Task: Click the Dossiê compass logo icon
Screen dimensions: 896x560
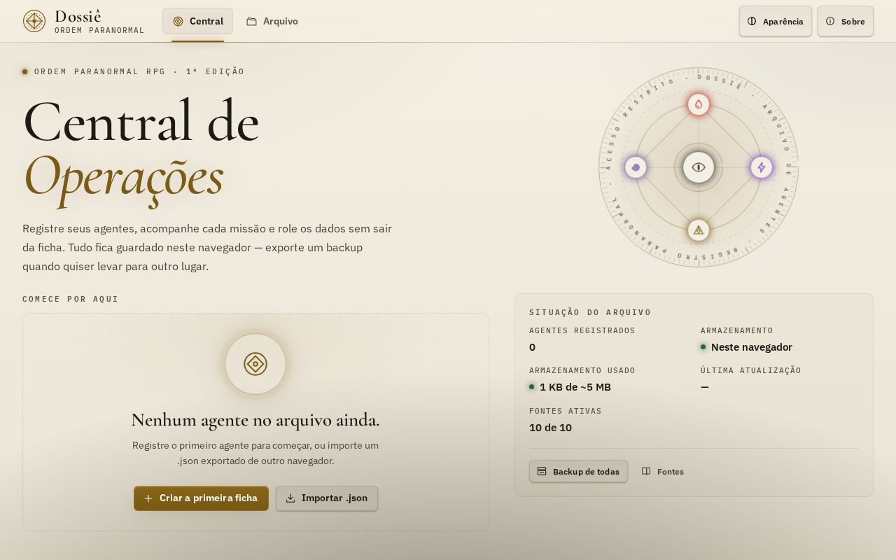Action: pyautogui.click(x=34, y=21)
